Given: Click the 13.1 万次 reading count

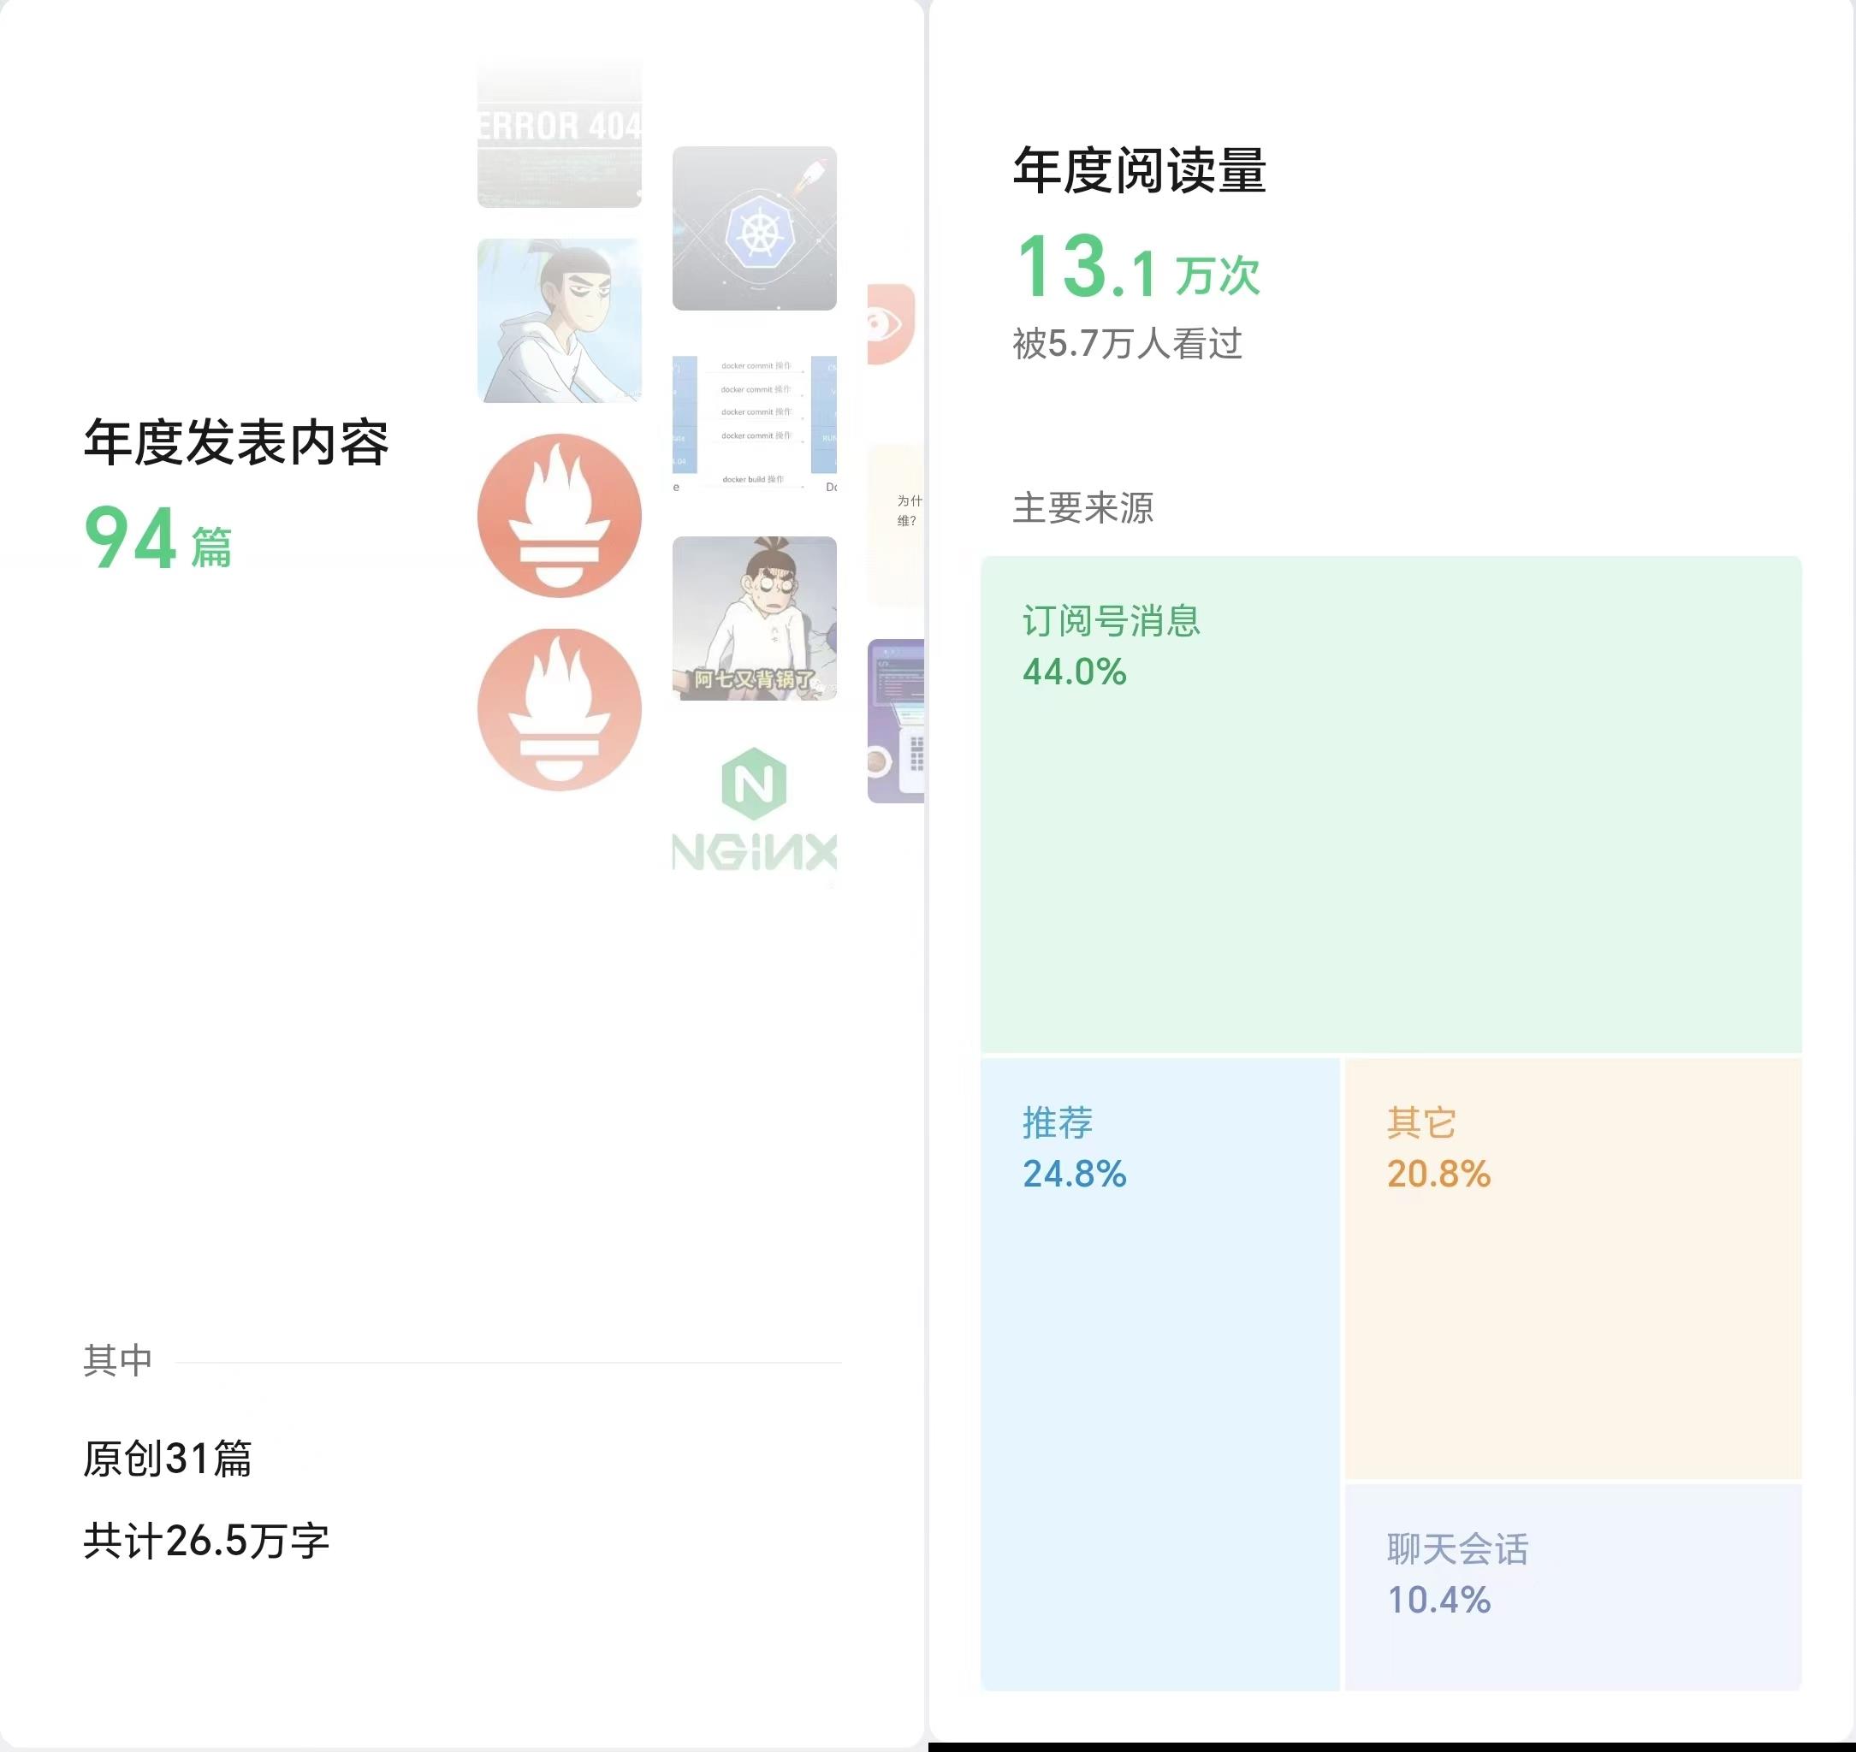Looking at the screenshot, I should [1139, 267].
